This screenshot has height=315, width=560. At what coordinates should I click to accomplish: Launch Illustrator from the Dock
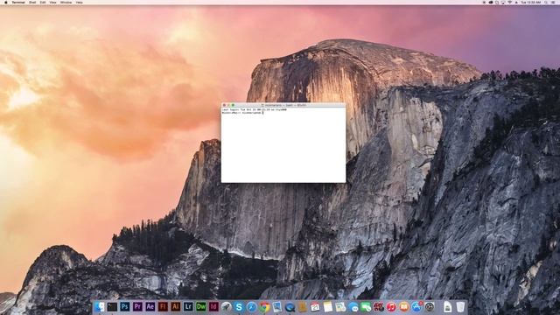click(175, 306)
